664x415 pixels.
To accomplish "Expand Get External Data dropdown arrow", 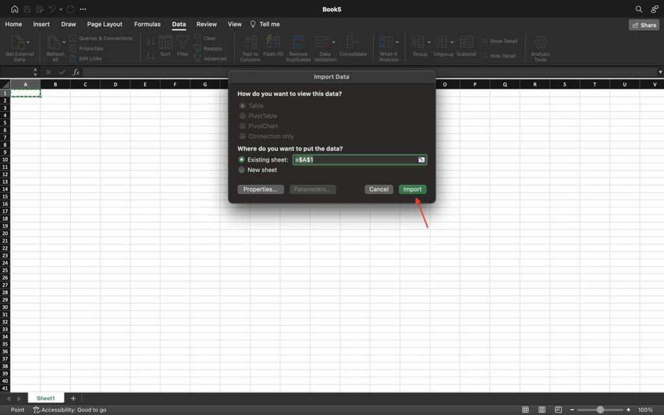I will 29,42.
